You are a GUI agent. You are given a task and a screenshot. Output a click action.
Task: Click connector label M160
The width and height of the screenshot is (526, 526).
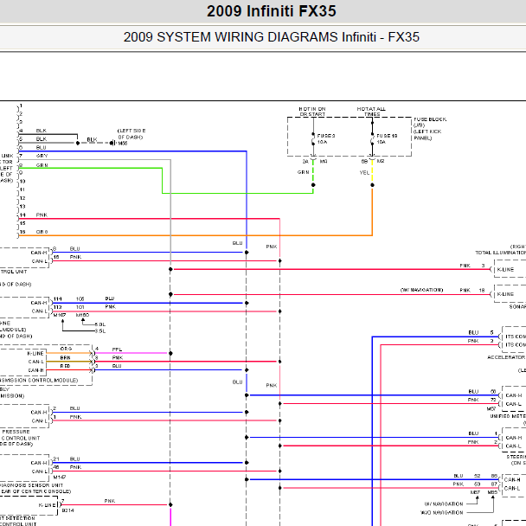(82, 315)
